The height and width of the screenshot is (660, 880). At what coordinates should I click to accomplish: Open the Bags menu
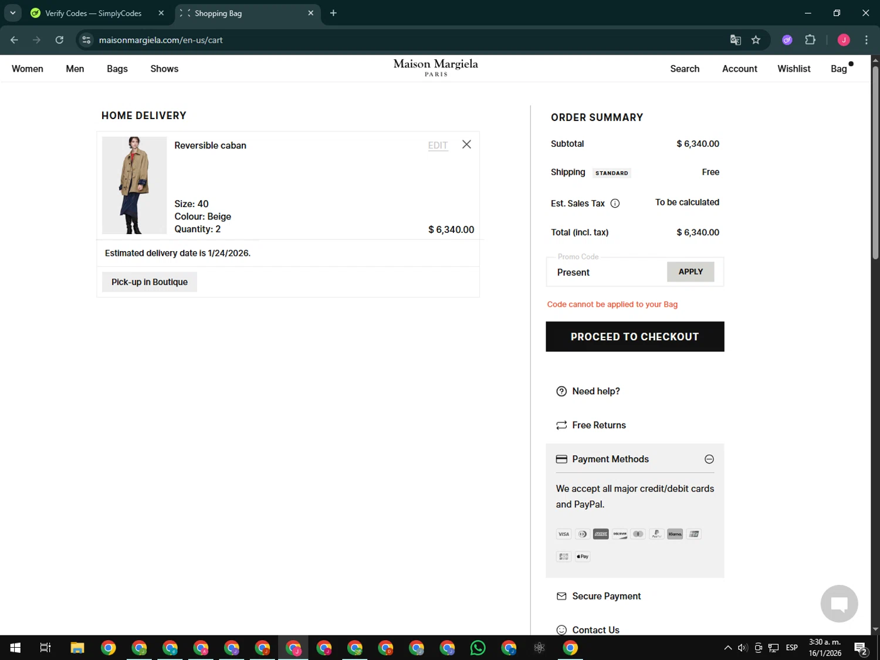tap(117, 69)
